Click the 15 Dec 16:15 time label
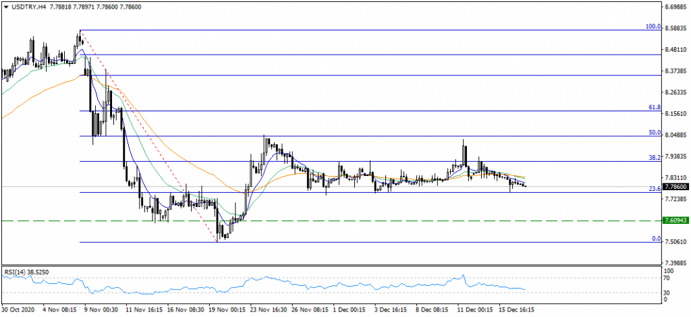This screenshot has width=691, height=317. [x=517, y=310]
